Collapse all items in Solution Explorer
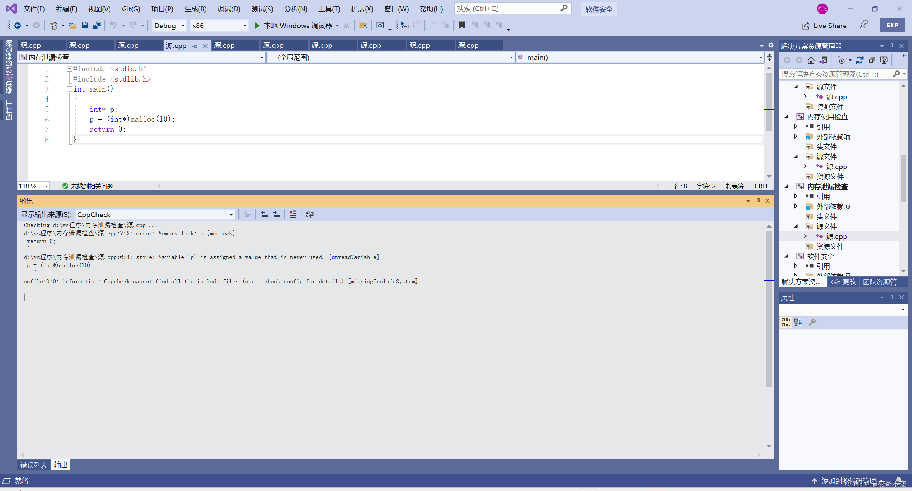Image resolution: width=912 pixels, height=491 pixels. pyautogui.click(x=872, y=60)
